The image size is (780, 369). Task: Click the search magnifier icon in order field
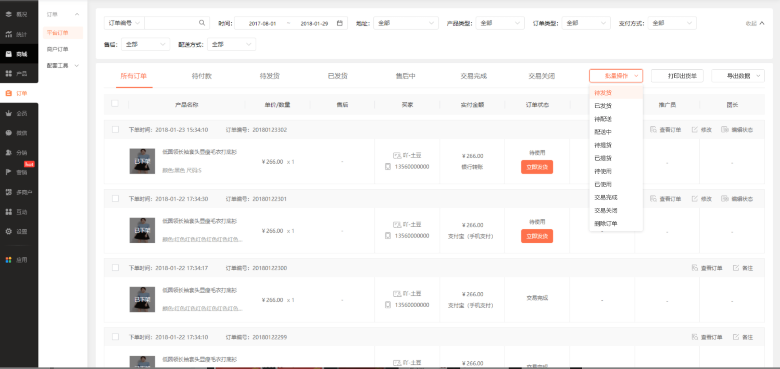point(202,23)
